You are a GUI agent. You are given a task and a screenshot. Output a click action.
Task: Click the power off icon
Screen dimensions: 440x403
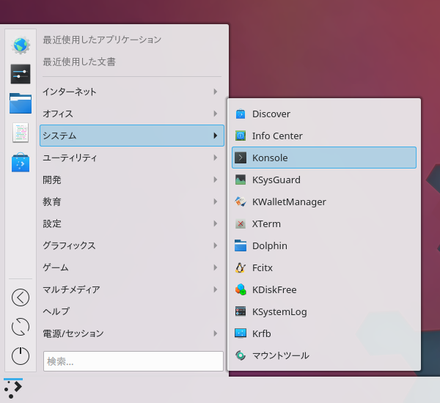click(x=21, y=356)
